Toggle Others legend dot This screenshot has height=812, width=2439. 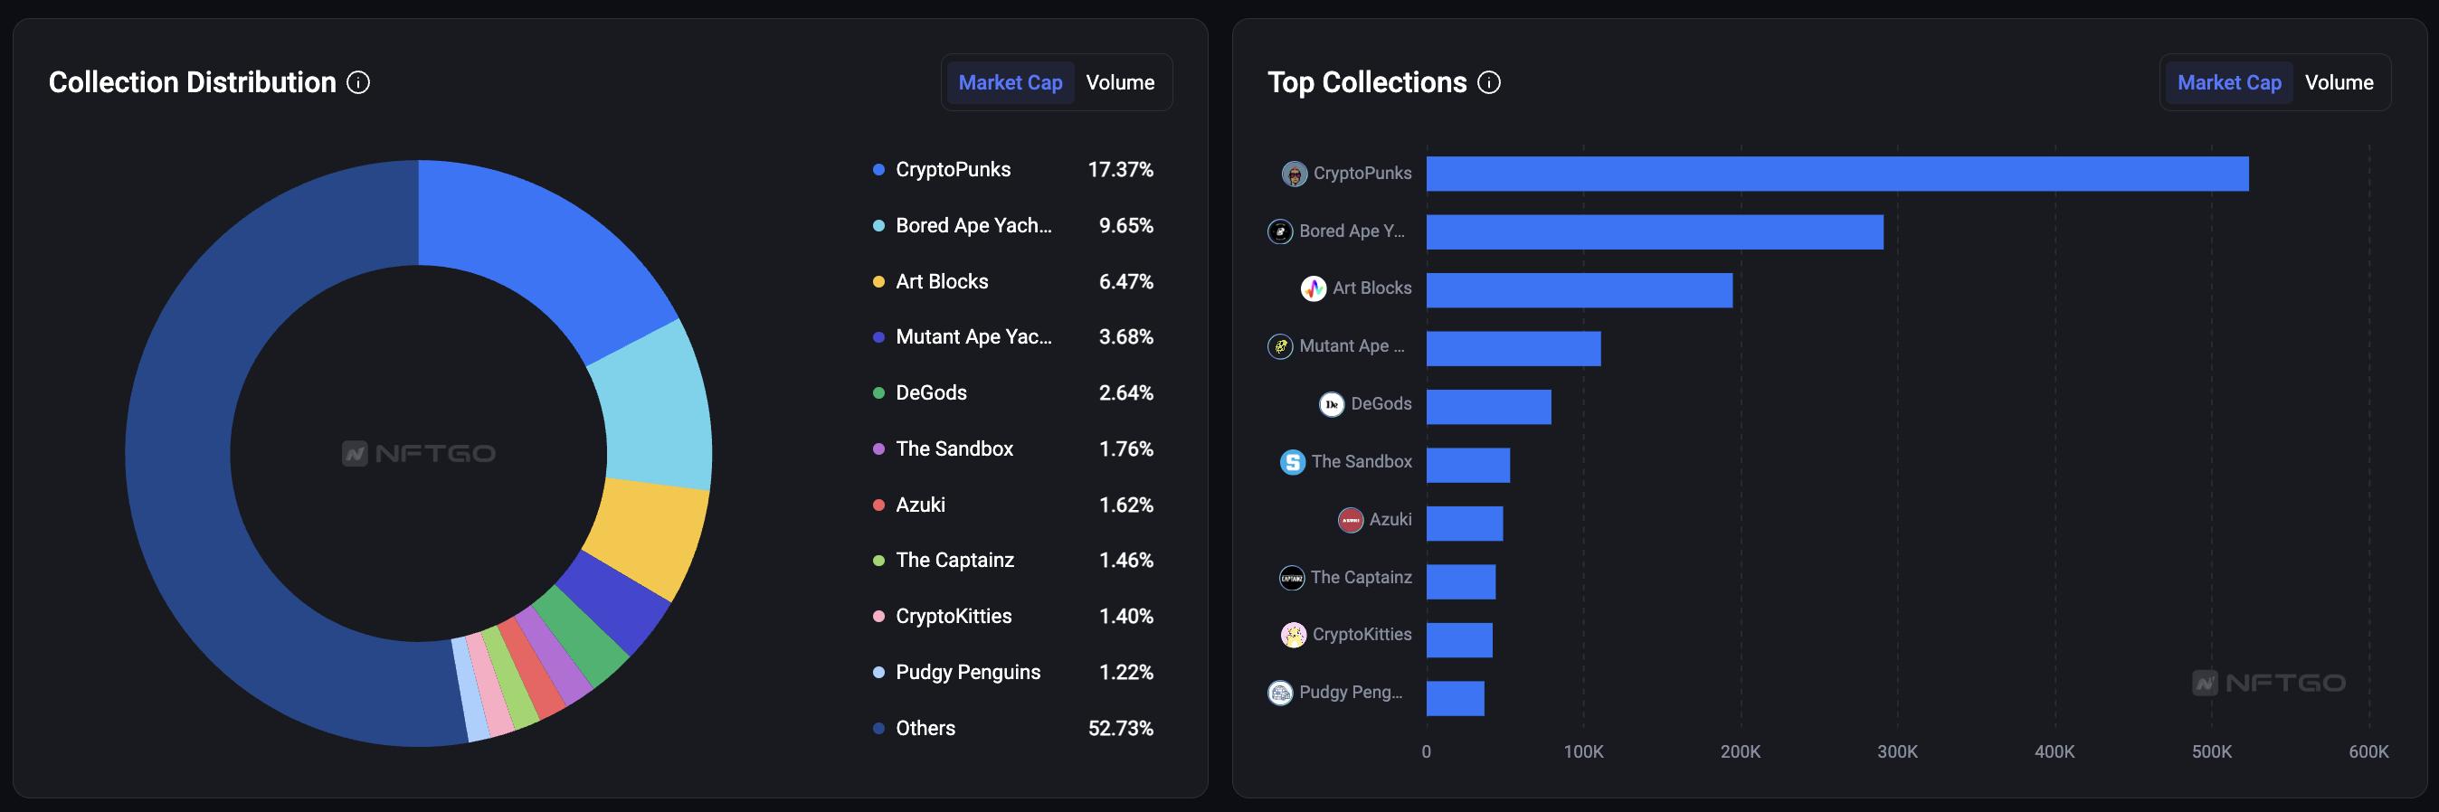click(x=878, y=728)
